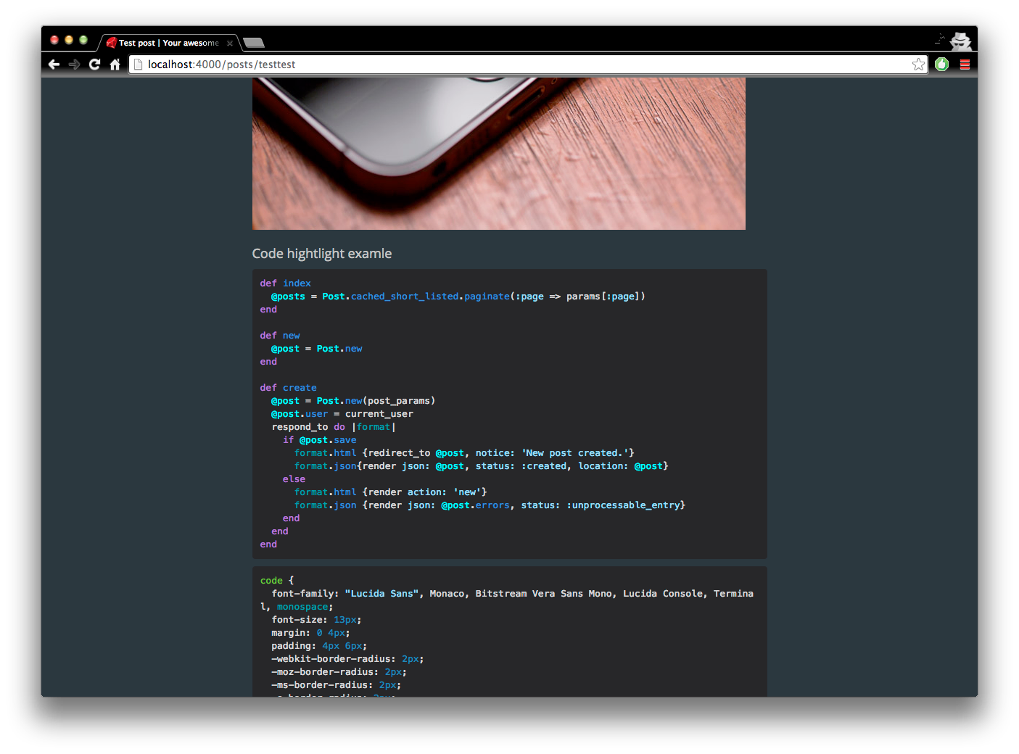The image size is (1019, 754).
Task: Click the red striped extension icon
Action: pos(965,64)
